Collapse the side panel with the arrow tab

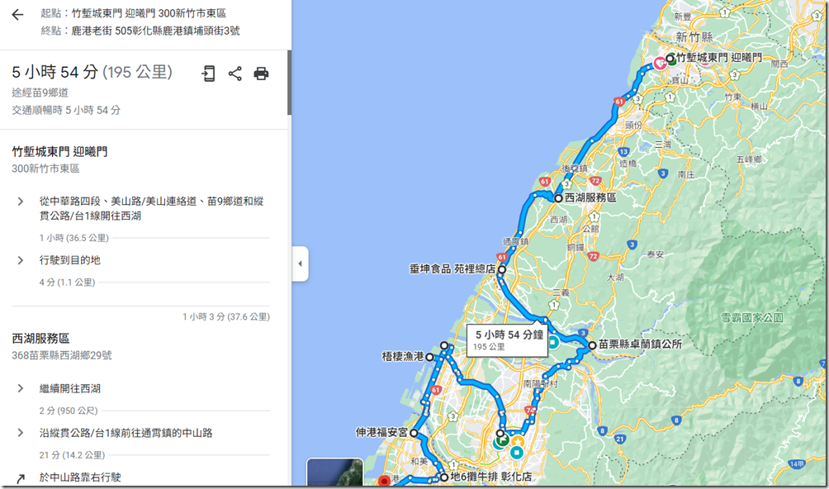point(300,263)
